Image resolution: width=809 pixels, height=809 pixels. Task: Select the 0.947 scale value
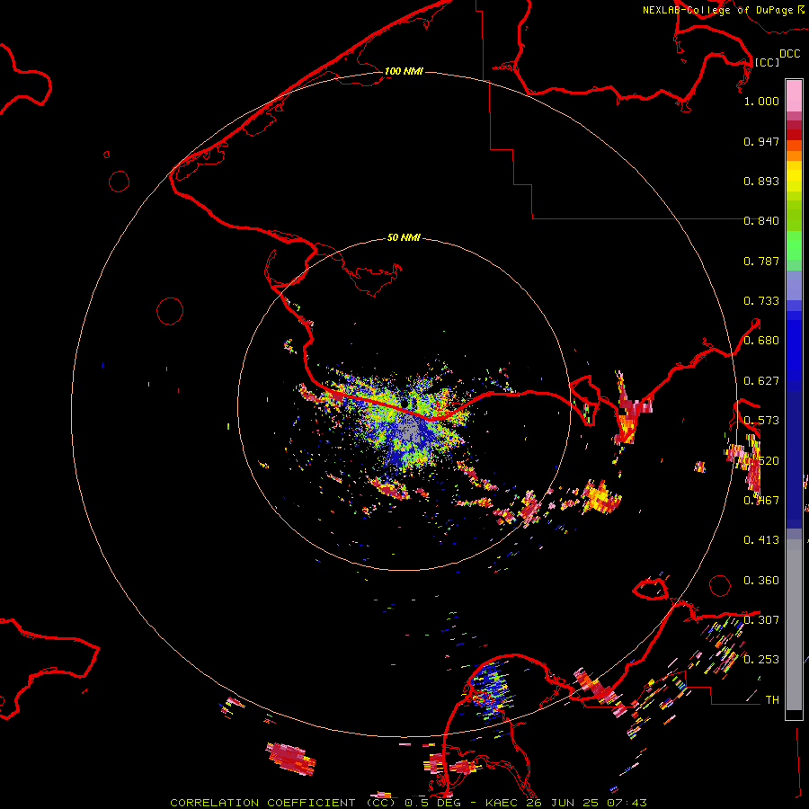click(761, 141)
